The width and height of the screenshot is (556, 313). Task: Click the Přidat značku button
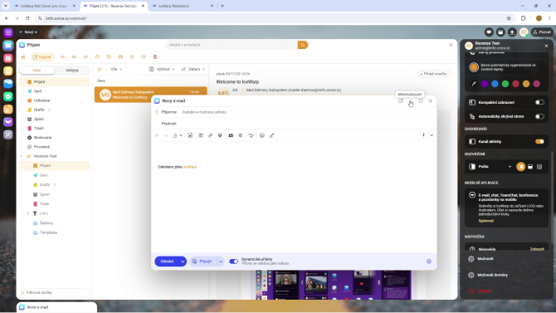pyautogui.click(x=434, y=74)
